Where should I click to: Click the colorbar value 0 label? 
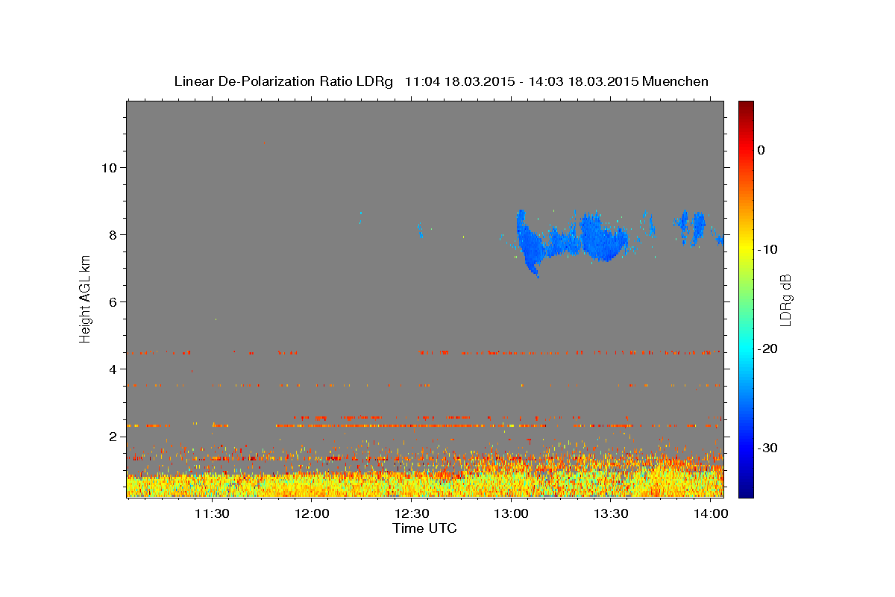pyautogui.click(x=761, y=150)
